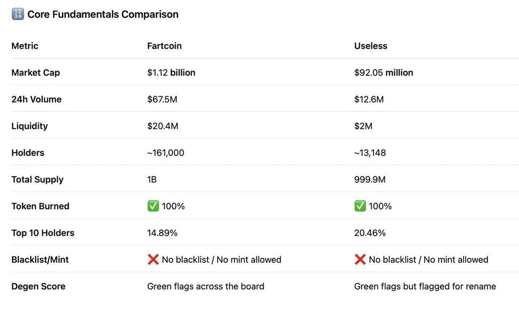Screen dimensions: 519x320
Task: Click the green checkmark in Fartcoin Token Burned
Action: coord(153,206)
